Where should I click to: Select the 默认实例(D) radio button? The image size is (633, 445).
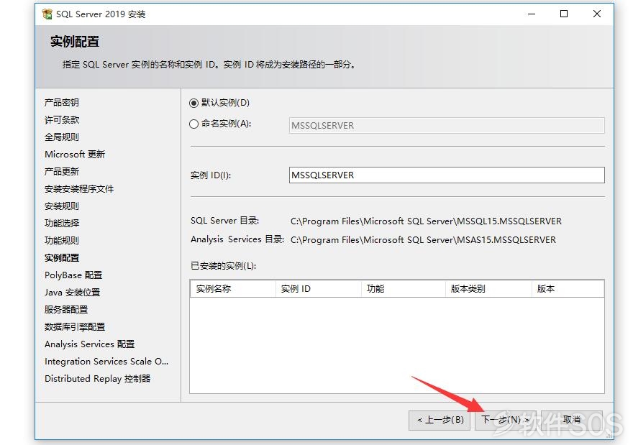point(193,104)
